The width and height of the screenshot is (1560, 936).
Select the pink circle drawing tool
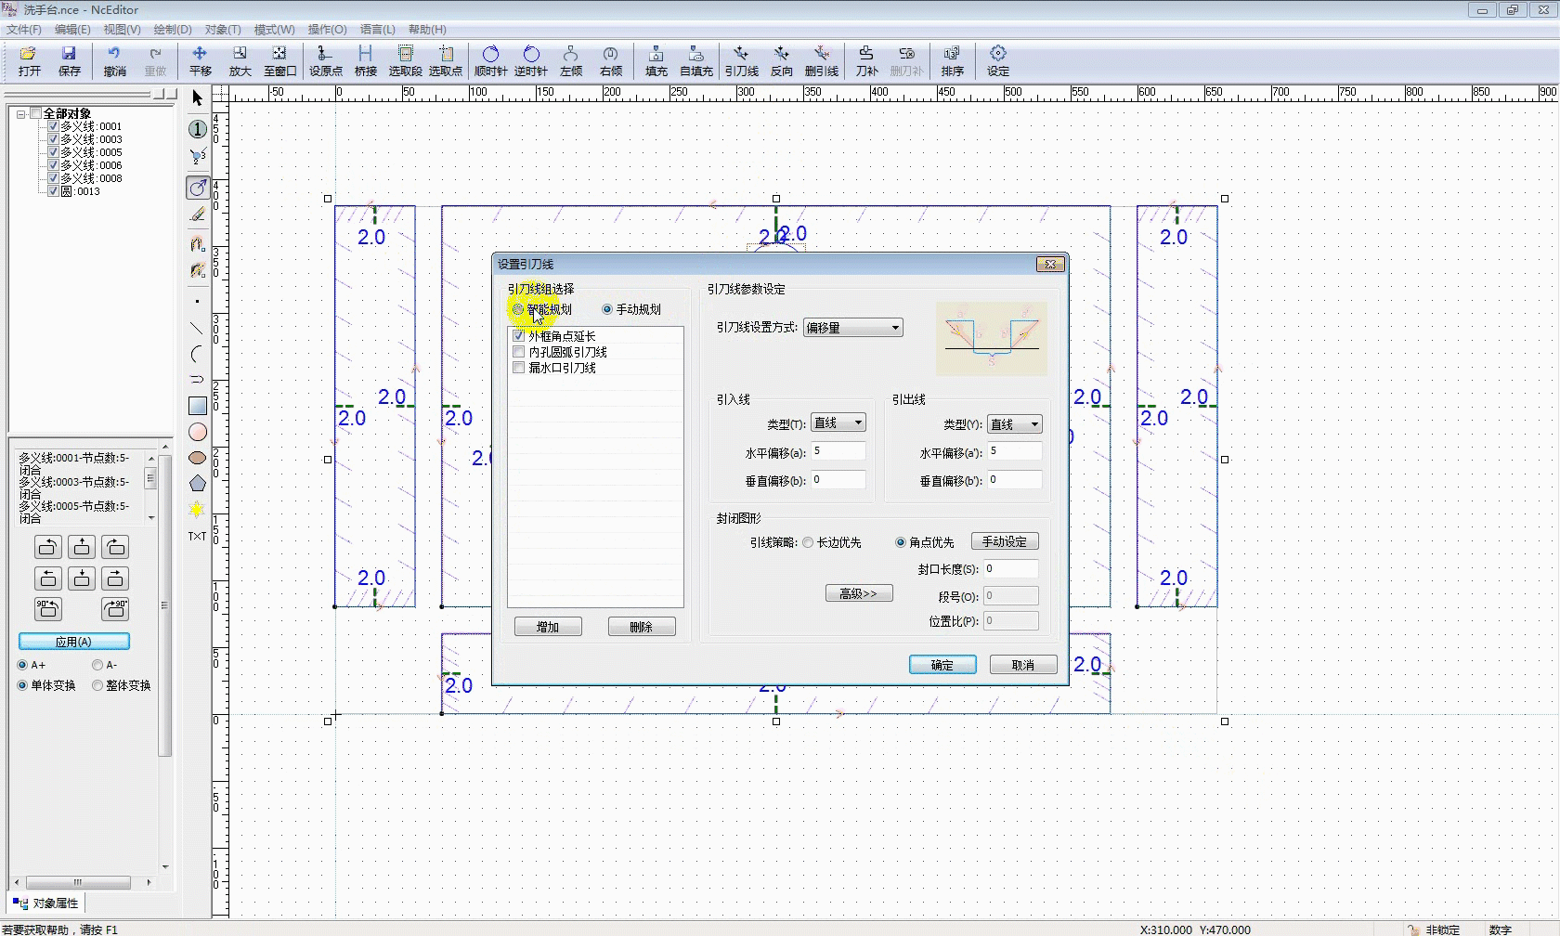[197, 432]
